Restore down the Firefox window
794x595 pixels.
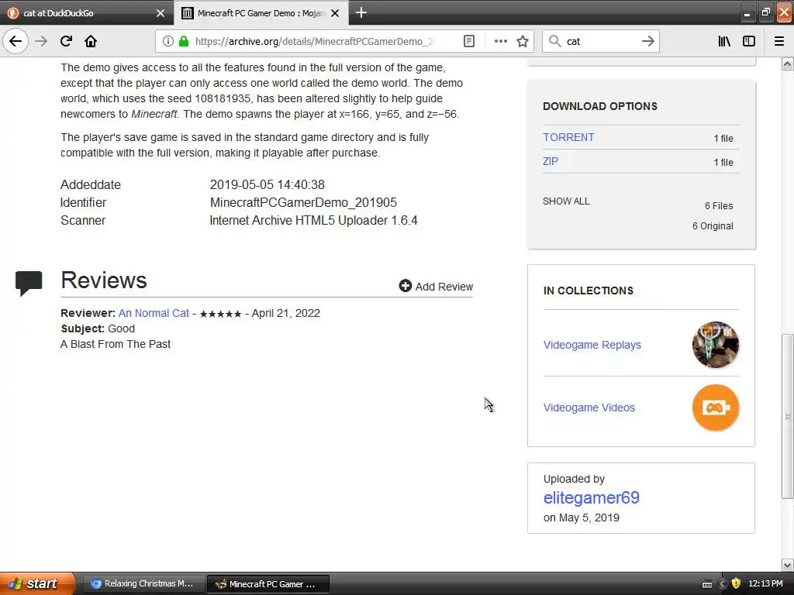(x=765, y=13)
